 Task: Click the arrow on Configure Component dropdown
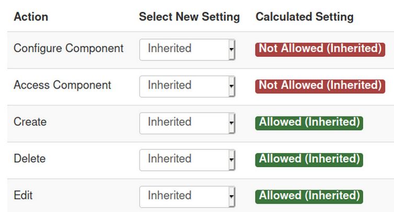point(231,50)
